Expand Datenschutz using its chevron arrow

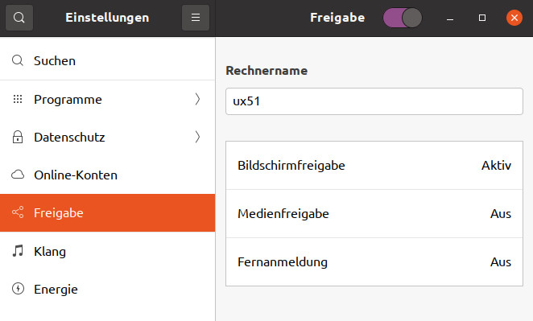click(x=197, y=137)
